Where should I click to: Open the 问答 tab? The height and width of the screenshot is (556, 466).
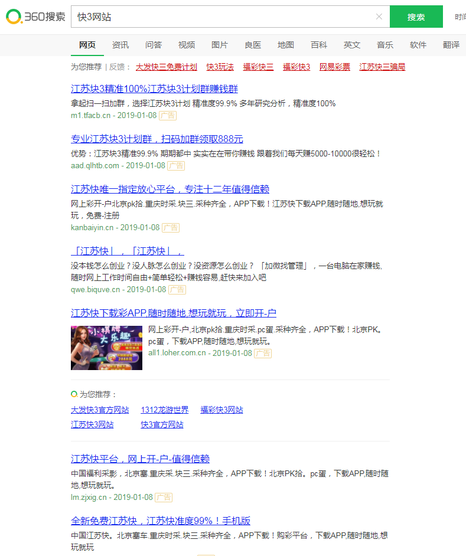(154, 45)
